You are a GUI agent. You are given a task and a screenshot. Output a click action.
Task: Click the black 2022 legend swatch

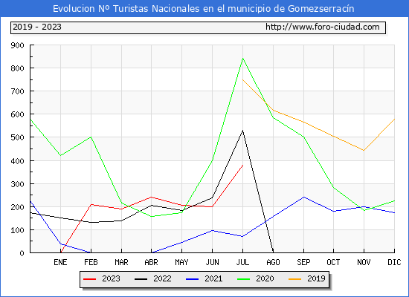141,279
